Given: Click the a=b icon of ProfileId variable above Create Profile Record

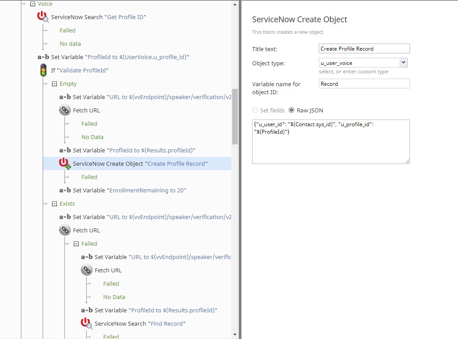Looking at the screenshot, I should click(65, 150).
